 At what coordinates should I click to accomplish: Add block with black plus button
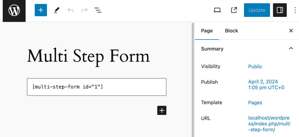[x=162, y=110]
